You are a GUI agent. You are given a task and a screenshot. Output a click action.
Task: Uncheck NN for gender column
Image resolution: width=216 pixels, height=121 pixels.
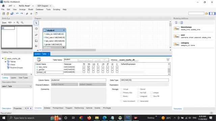click(x=88, y=70)
